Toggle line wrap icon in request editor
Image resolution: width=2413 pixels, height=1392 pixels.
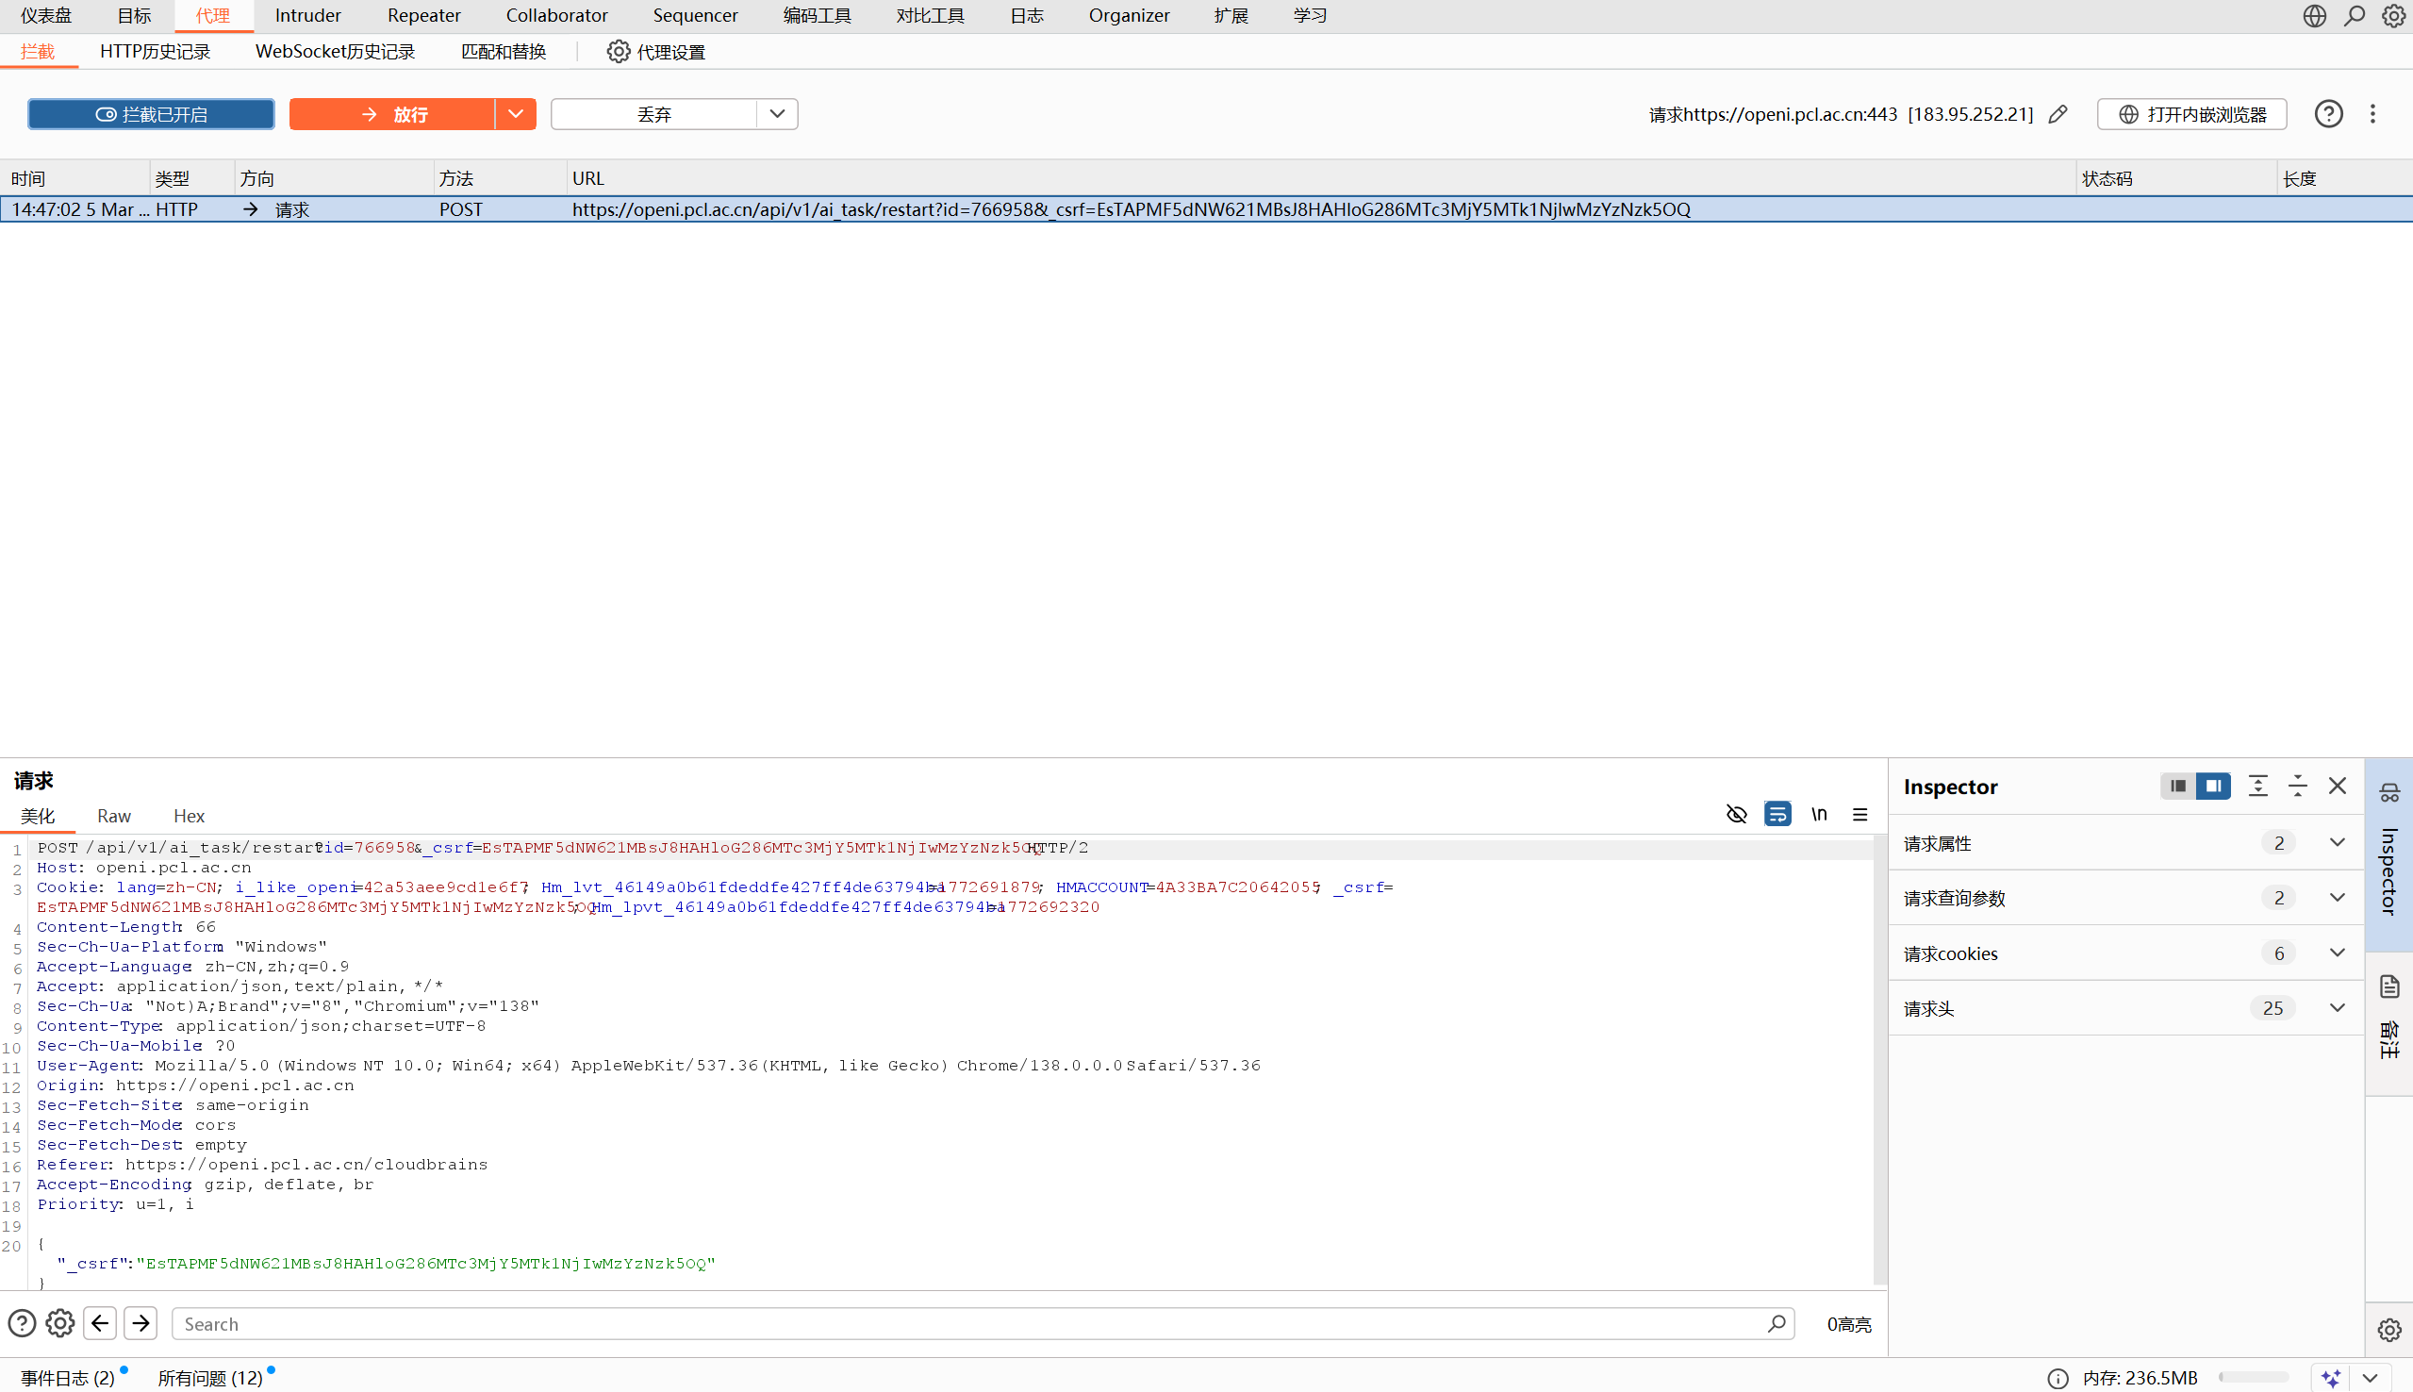pos(1777,814)
